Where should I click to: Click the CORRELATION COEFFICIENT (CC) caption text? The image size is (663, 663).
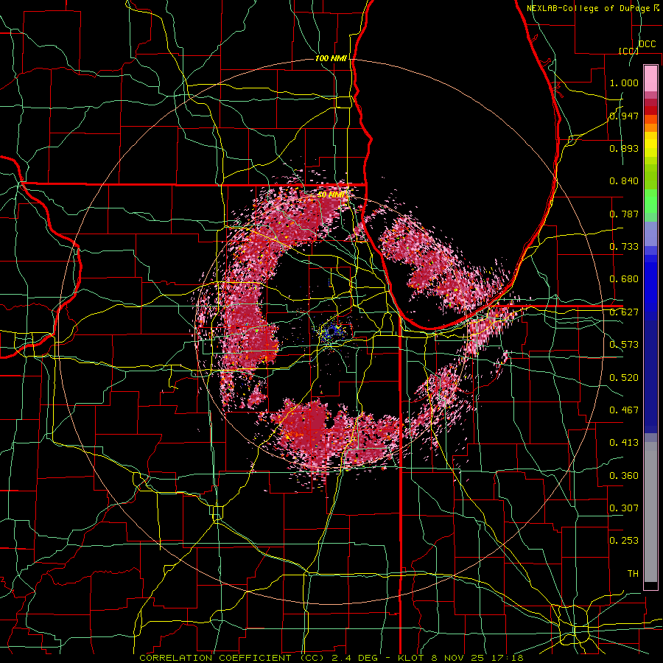point(232,658)
